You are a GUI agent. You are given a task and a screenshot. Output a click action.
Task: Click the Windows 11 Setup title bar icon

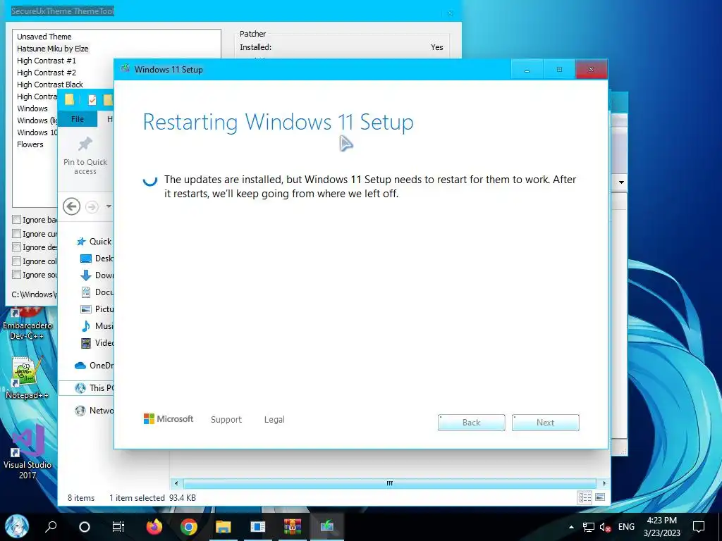coord(125,69)
